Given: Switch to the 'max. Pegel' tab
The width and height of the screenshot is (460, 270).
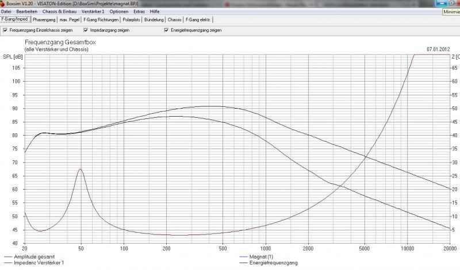Looking at the screenshot, I should 70,20.
